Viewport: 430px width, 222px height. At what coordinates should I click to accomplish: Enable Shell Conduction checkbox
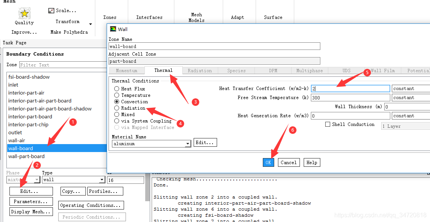tap(328, 124)
